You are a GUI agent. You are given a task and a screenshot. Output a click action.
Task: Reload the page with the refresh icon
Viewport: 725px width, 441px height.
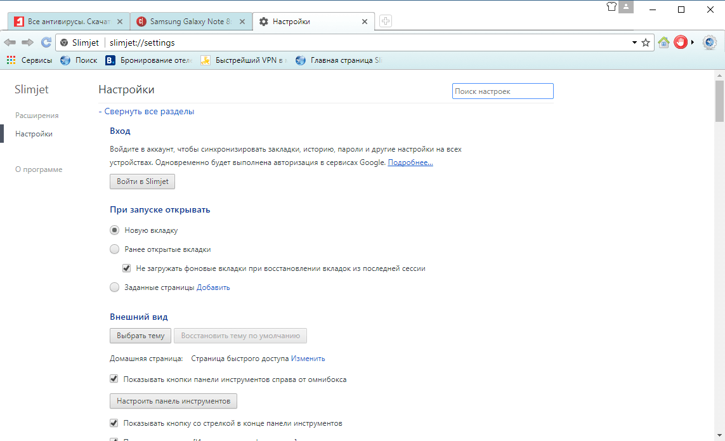[46, 43]
